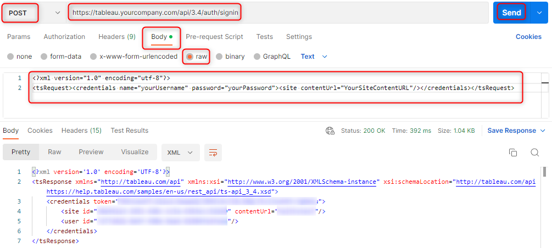Click the closing tsResponse tag line
Viewport: 552px width, 248px height.
tap(55, 241)
